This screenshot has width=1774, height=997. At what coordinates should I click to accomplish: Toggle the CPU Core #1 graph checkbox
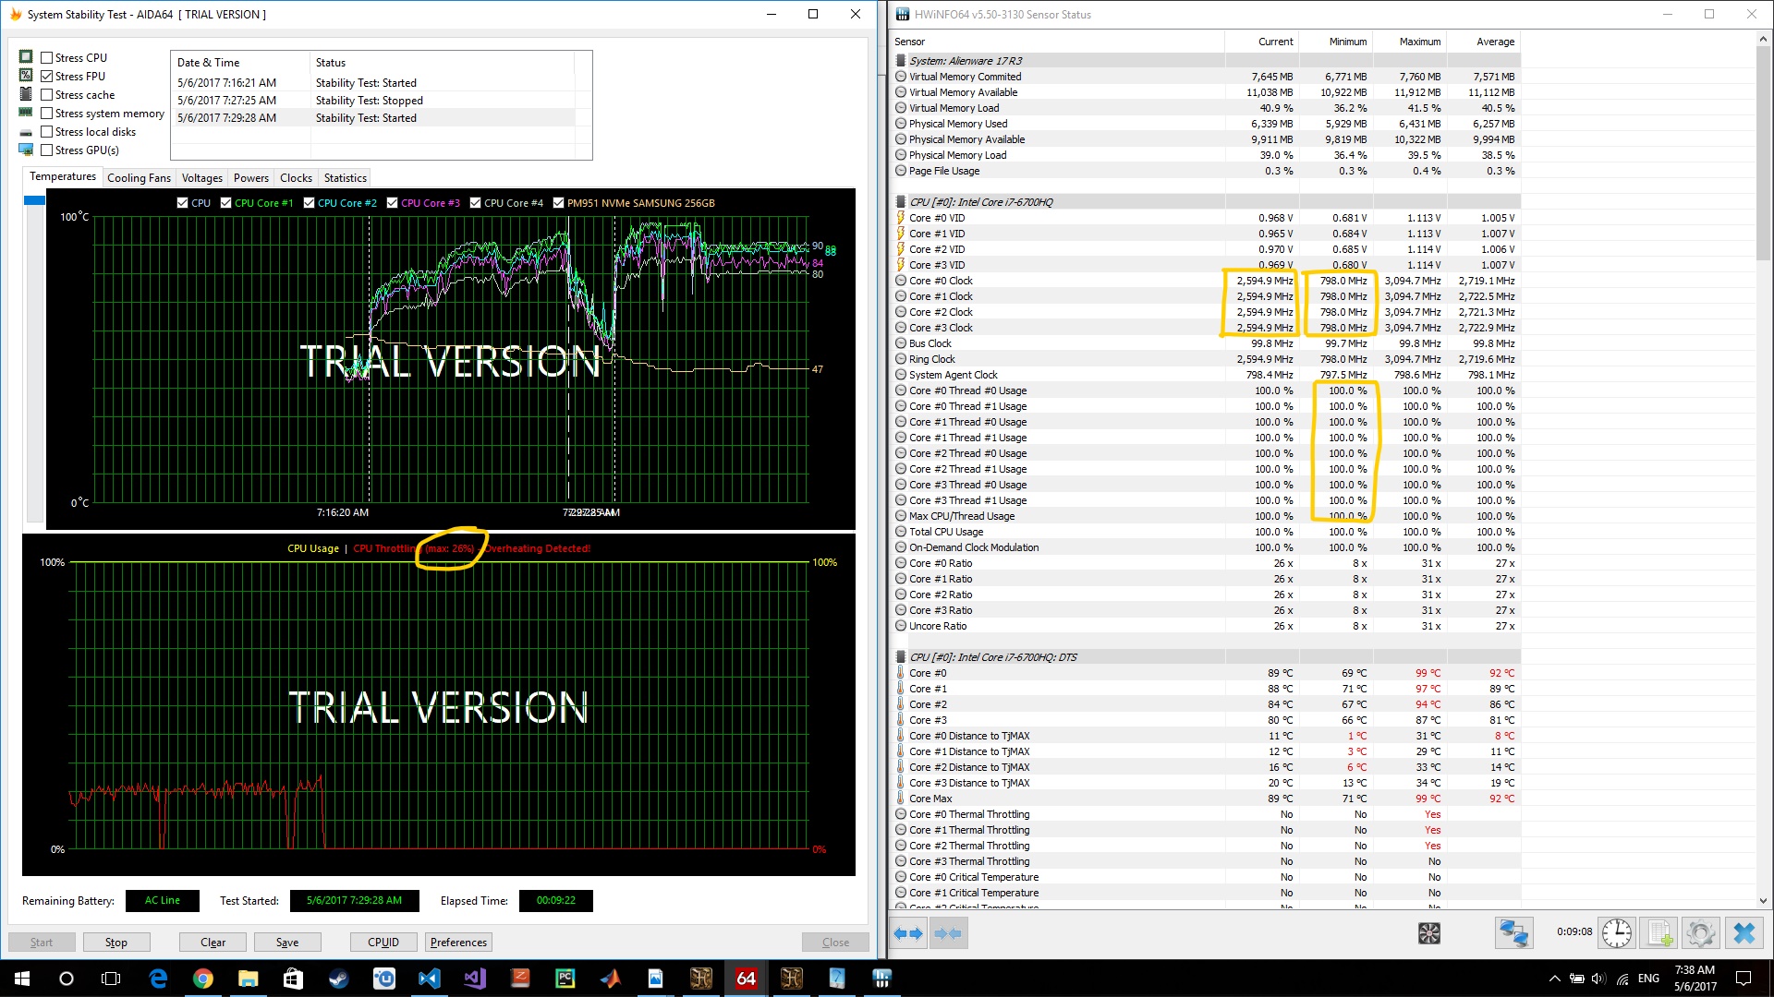click(225, 203)
